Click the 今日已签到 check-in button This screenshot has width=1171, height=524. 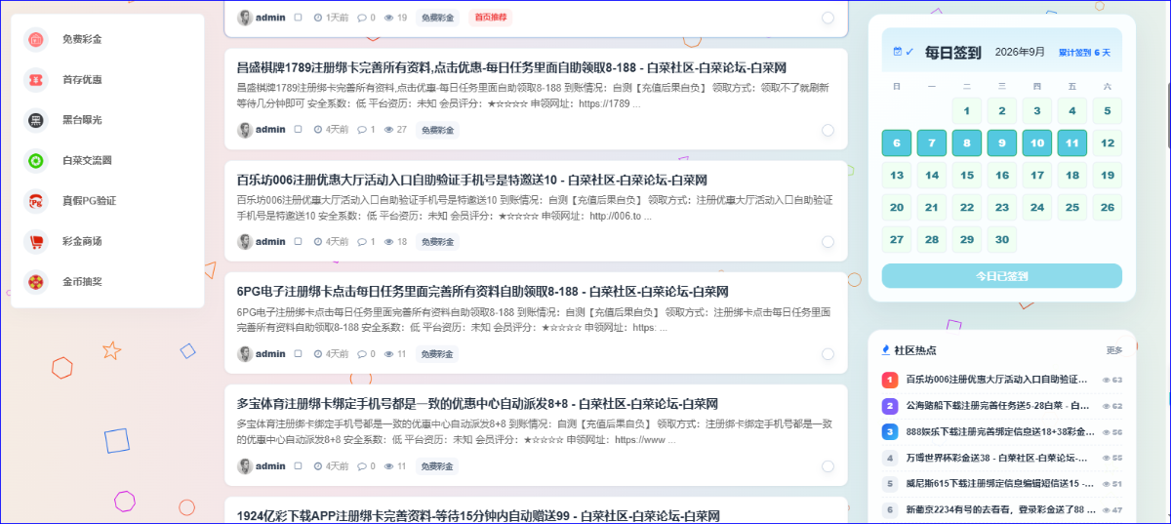pos(1001,276)
